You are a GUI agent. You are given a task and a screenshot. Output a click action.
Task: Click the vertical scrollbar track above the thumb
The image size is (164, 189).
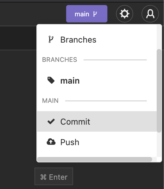tap(159, 37)
